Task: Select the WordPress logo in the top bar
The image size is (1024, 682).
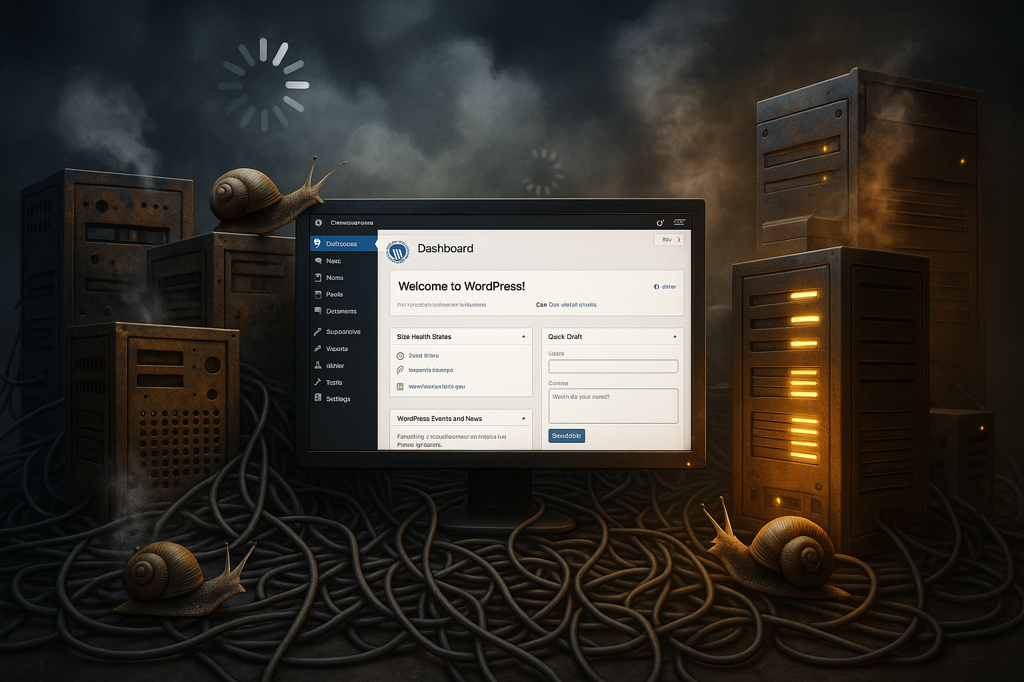Action: (319, 222)
